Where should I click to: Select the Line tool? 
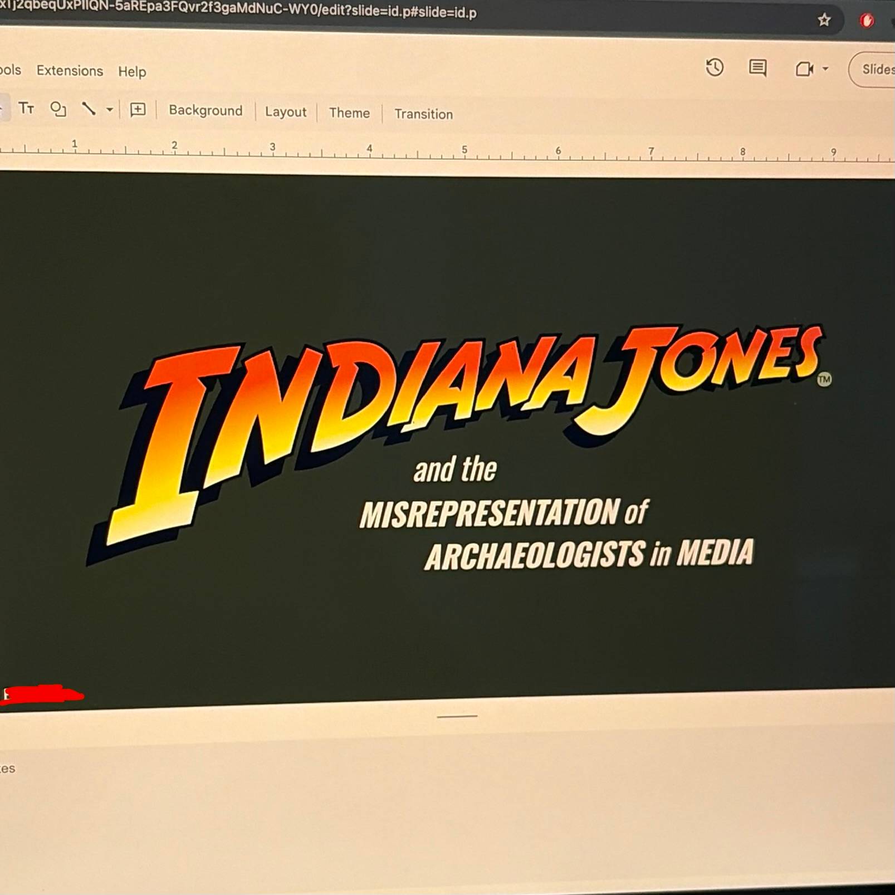[89, 109]
